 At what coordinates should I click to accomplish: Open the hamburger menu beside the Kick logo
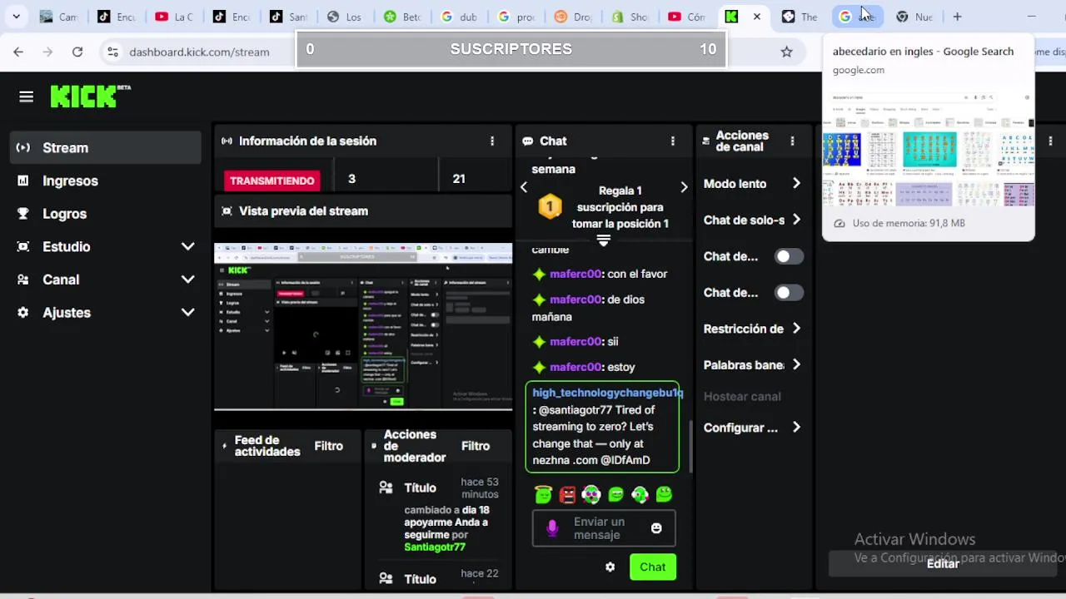coord(26,97)
